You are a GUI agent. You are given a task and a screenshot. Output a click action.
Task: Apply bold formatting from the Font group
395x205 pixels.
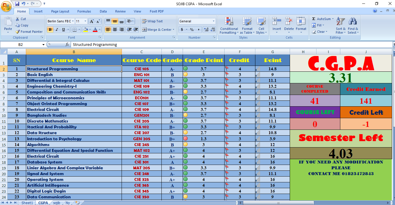tap(50, 30)
